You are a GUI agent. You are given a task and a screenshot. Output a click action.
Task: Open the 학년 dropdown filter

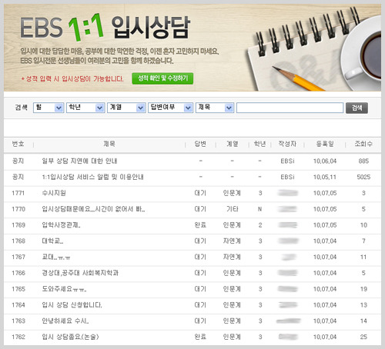point(85,108)
